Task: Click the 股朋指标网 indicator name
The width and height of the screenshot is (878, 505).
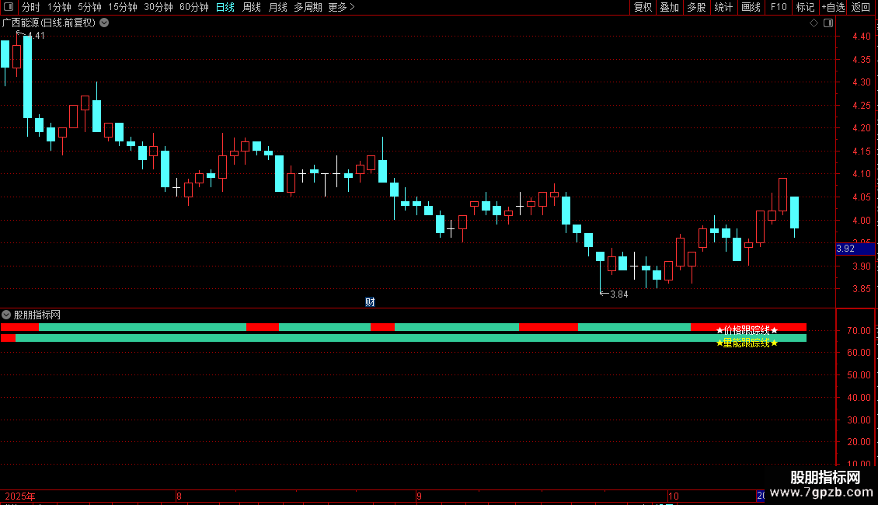Action: 37,315
